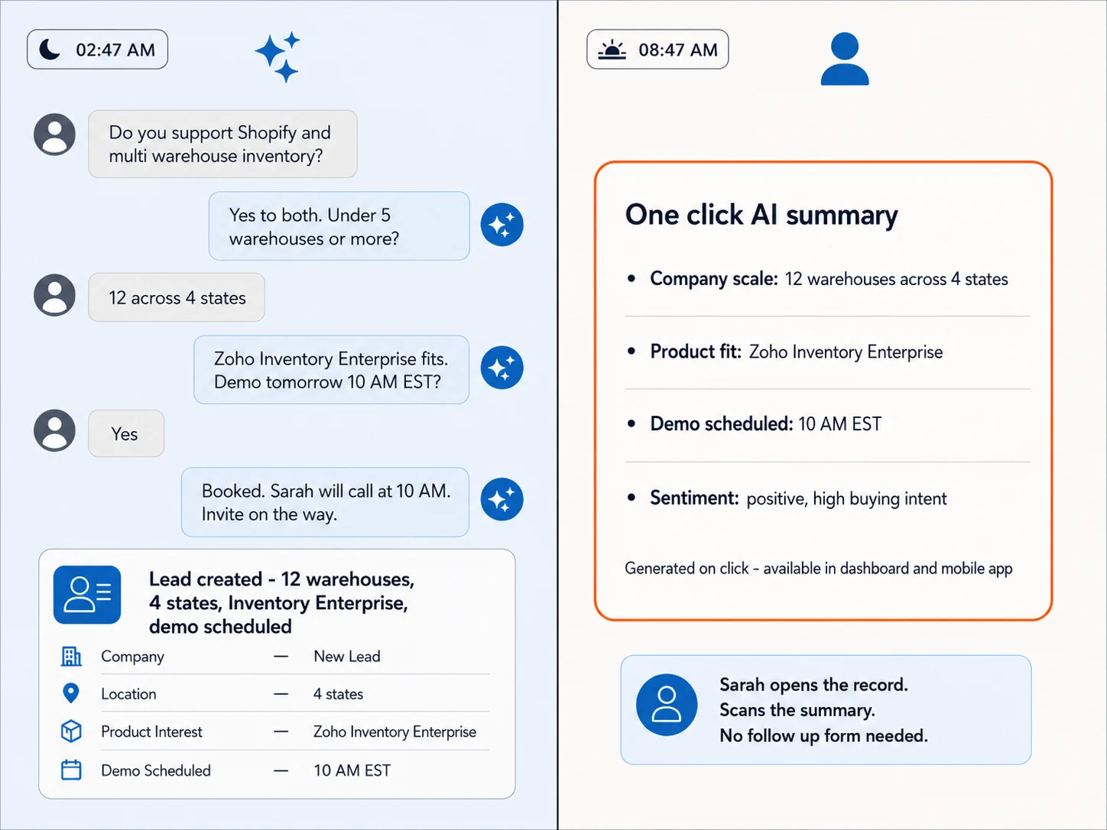Click the sunrise icon beside 08:47 AM
1107x830 pixels.
pyautogui.click(x=612, y=50)
